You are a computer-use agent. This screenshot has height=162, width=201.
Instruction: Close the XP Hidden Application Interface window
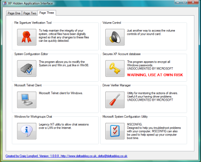click(193, 2)
